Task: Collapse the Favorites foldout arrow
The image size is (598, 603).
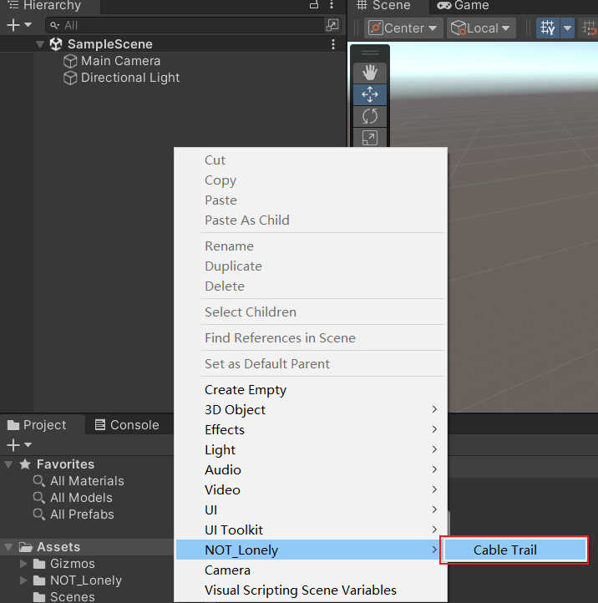Action: pos(8,464)
